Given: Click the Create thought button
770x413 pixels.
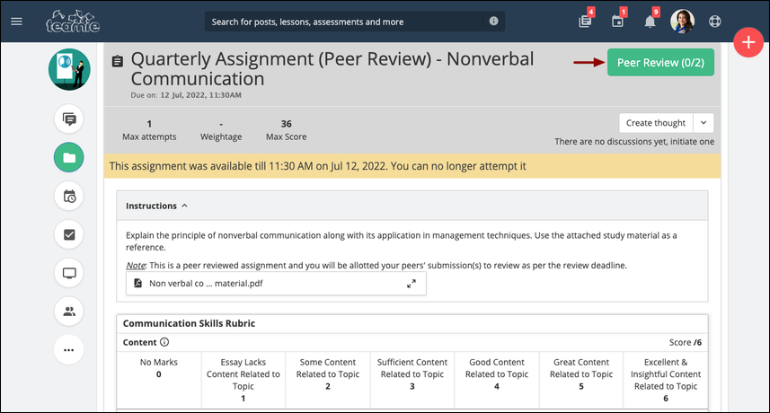Looking at the screenshot, I should tap(656, 123).
